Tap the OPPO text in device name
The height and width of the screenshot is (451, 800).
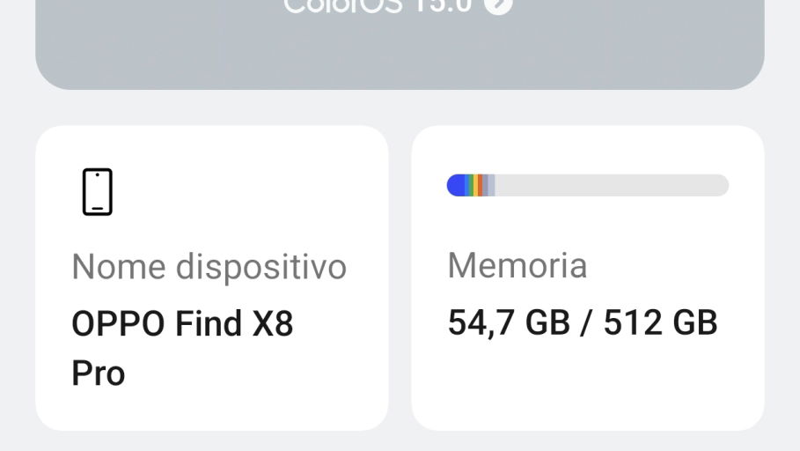point(118,324)
